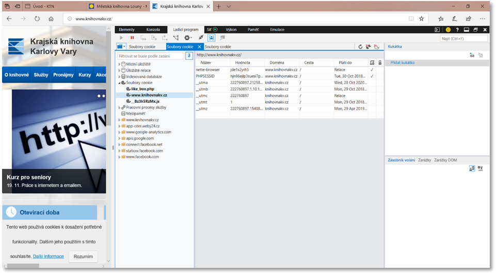Screen dimensions: 496x273
Task: Click the Služby navigation menu item
Action: tap(41, 75)
